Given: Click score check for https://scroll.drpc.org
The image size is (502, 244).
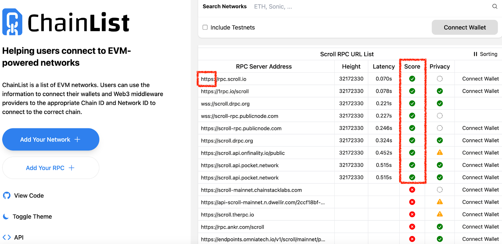Looking at the screenshot, I should pyautogui.click(x=412, y=140).
